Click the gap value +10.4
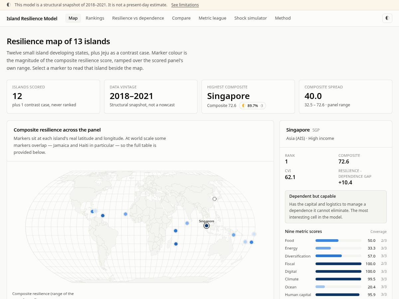The width and height of the screenshot is (399, 299). 345,182
